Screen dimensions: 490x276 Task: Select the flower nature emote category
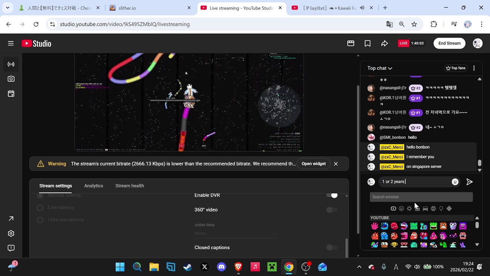(x=409, y=209)
